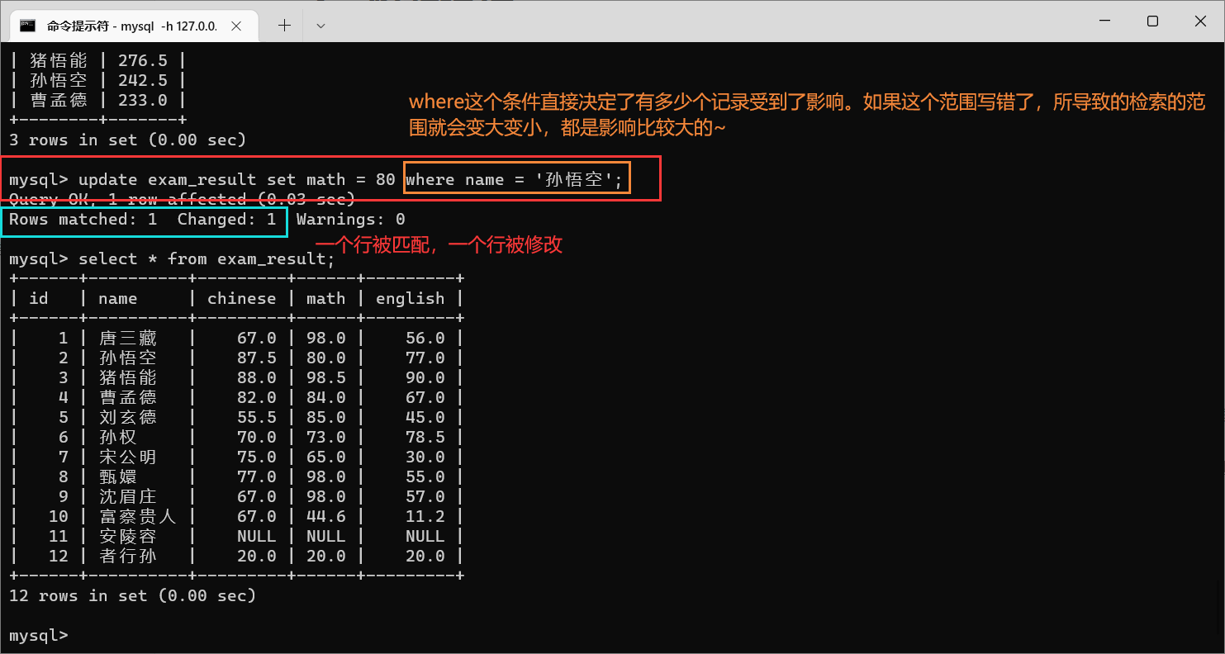Click the math value 80.0 for 孙悟空
1225x654 pixels.
[325, 358]
